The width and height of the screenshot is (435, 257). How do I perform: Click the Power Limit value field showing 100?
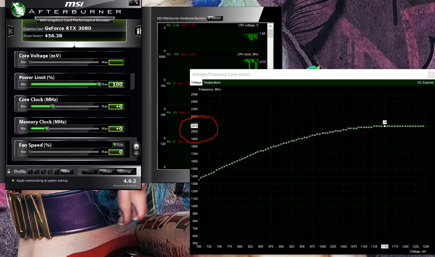click(116, 84)
